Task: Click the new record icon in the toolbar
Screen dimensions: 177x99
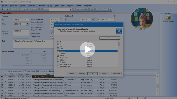Action: [x=23, y=9]
